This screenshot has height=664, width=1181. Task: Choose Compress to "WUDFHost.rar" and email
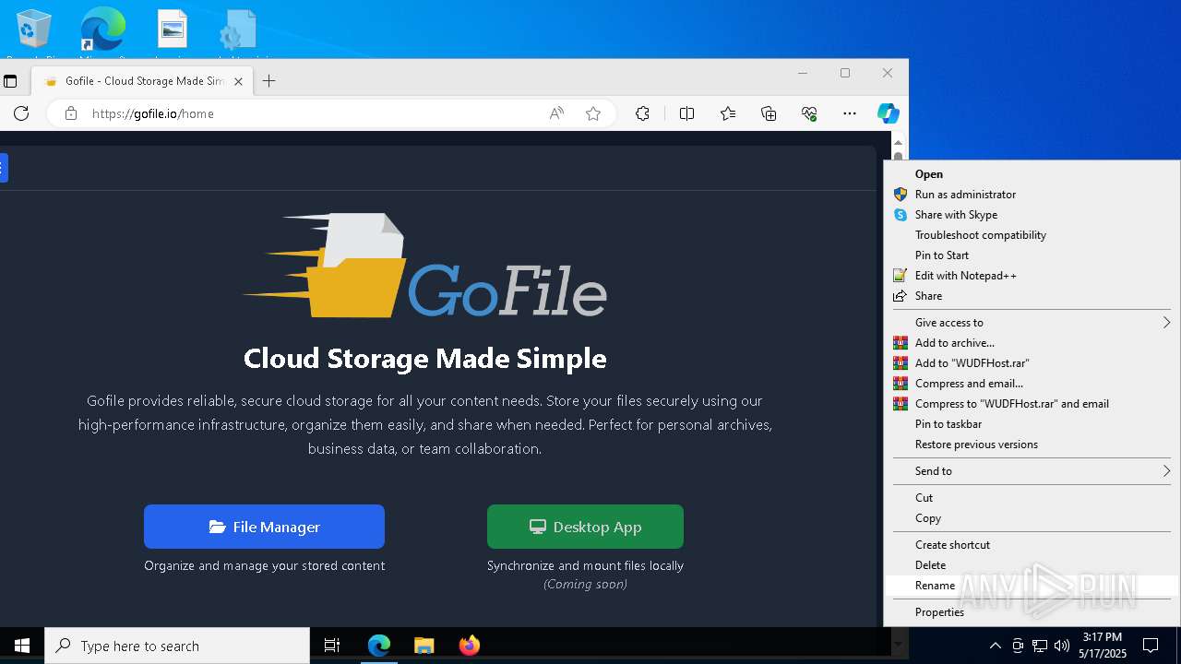pos(1032,404)
